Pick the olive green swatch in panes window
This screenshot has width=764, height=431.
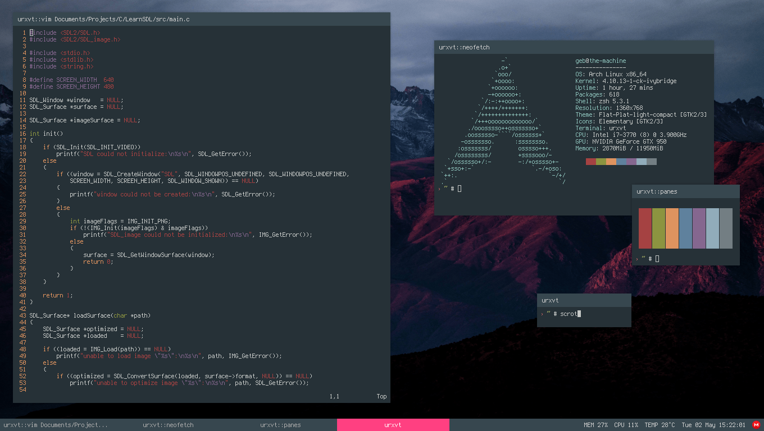pyautogui.click(x=658, y=228)
